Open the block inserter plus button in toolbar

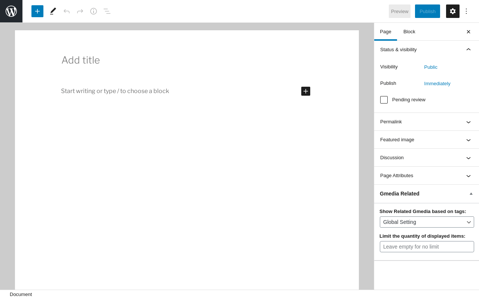pos(37,11)
